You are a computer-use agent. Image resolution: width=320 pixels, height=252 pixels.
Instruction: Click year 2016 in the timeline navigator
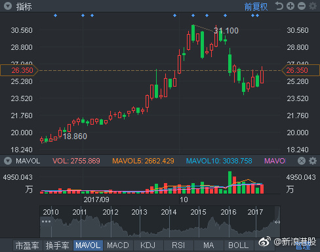point(228,212)
